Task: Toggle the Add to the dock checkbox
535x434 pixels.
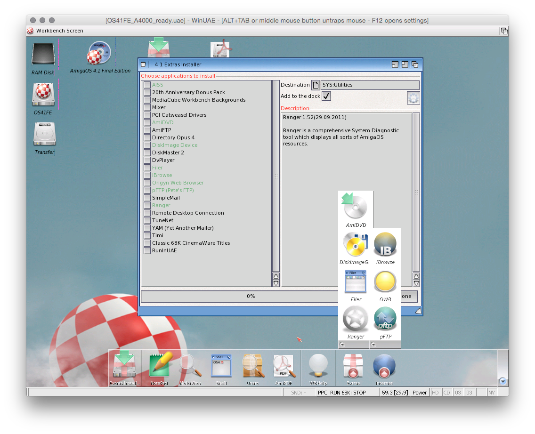Action: coord(326,96)
